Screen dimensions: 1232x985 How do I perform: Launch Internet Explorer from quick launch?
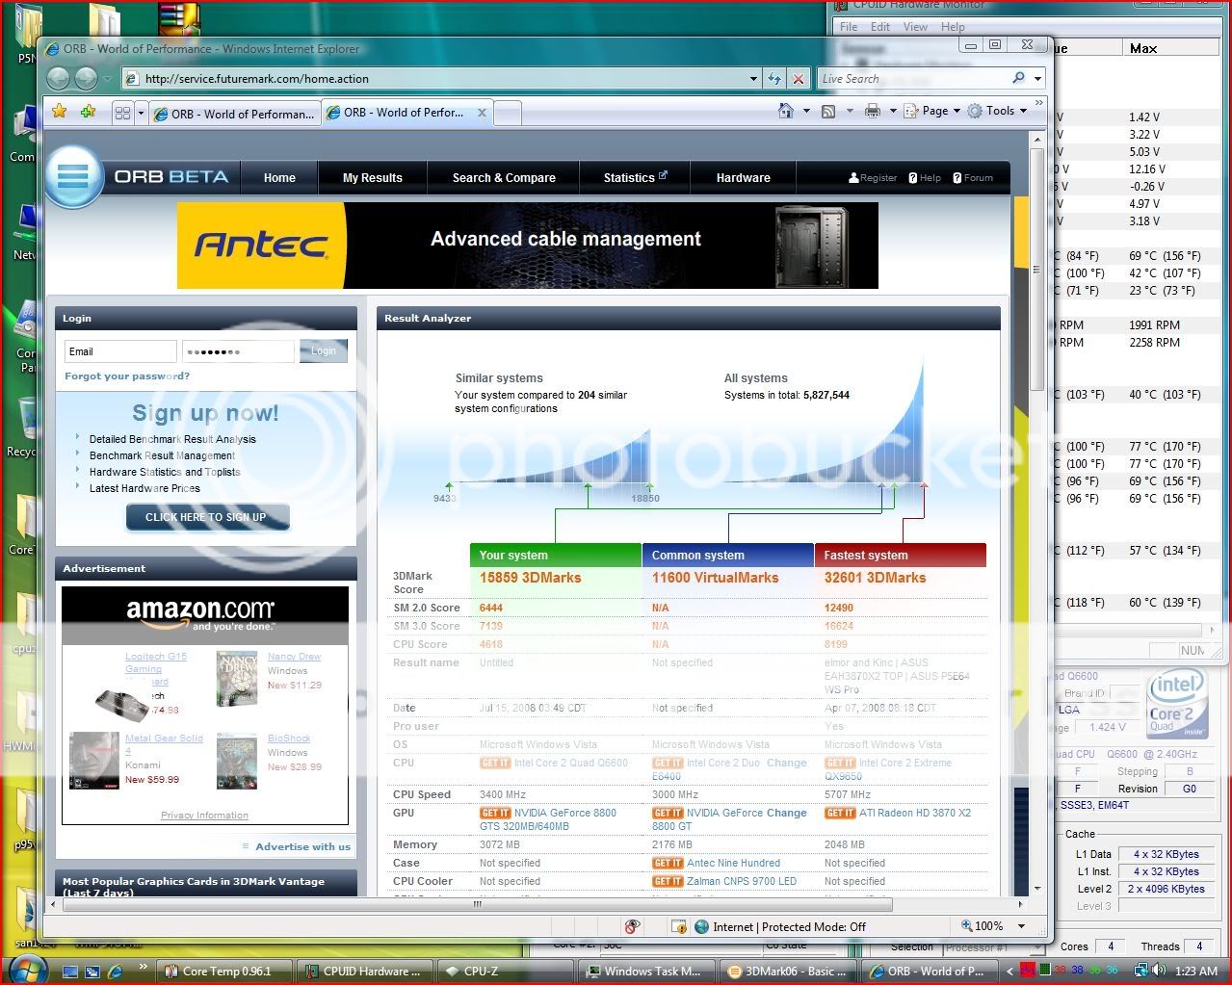115,971
